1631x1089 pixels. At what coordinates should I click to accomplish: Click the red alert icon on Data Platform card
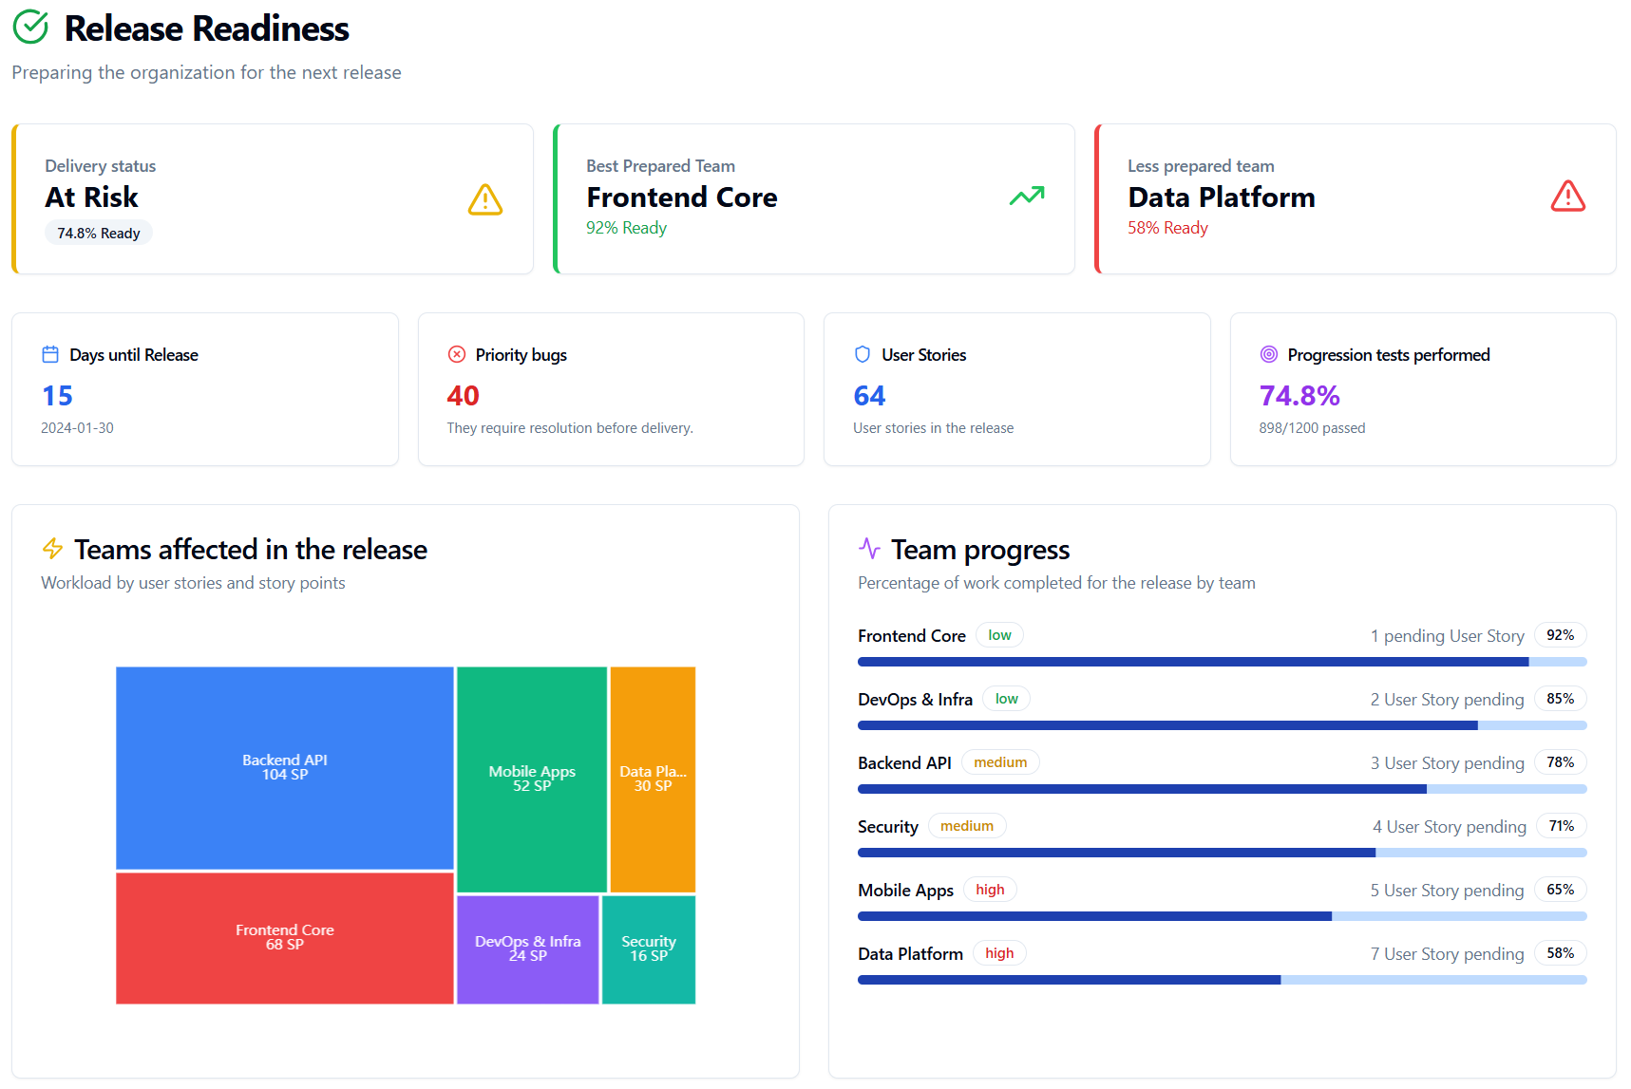[x=1567, y=196]
